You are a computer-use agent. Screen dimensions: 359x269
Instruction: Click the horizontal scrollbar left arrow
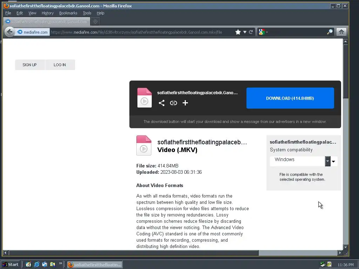5,253
